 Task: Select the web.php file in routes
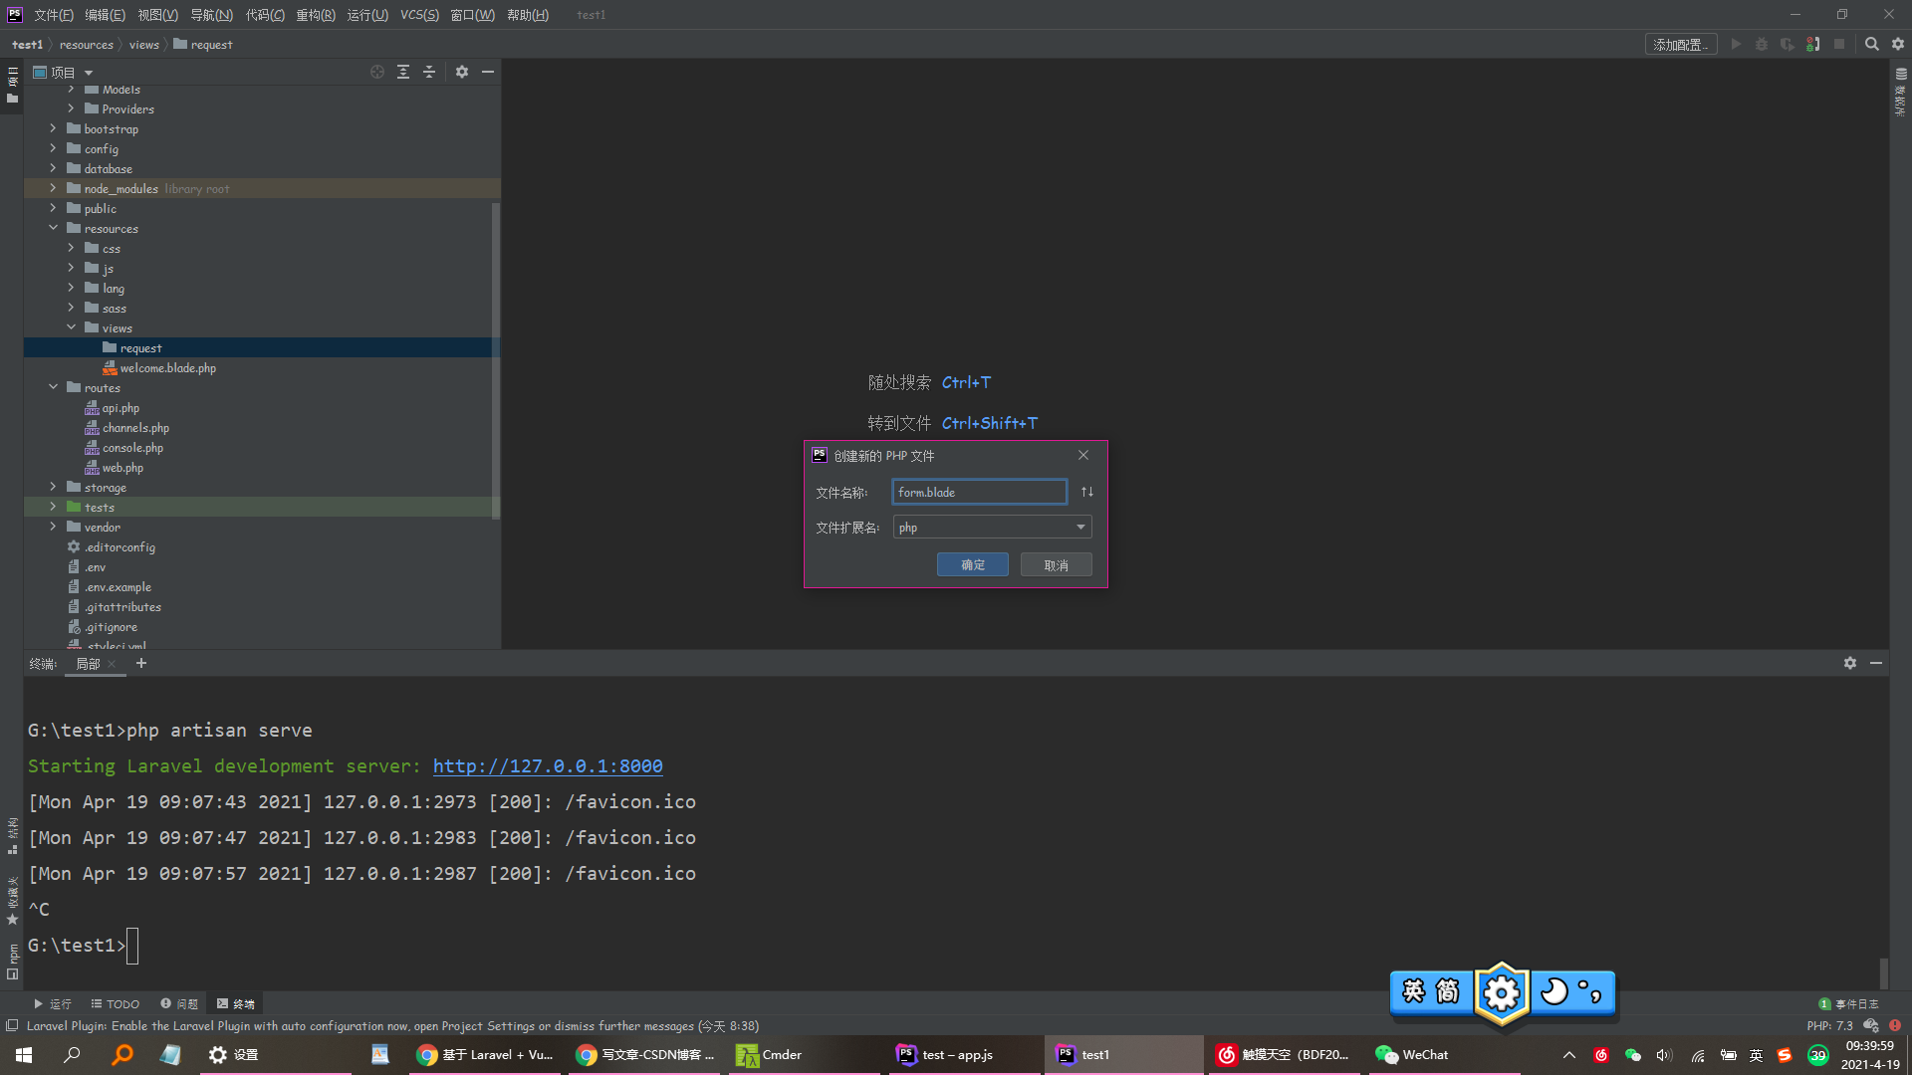click(x=122, y=467)
